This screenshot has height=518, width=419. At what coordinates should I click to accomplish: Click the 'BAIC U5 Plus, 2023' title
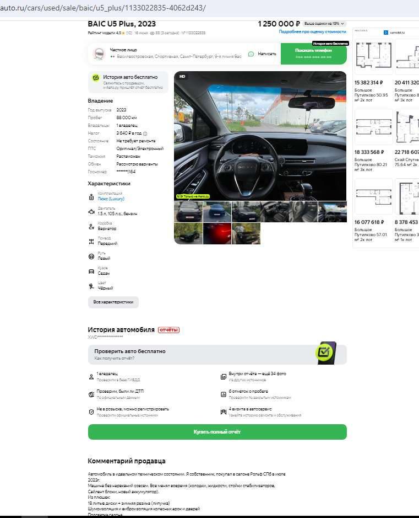coord(122,24)
